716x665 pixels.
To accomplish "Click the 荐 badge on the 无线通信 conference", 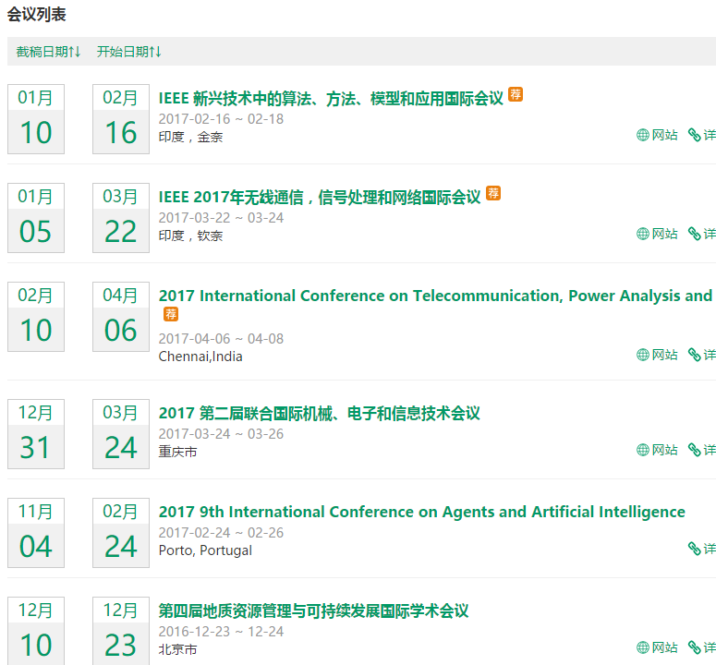I will 493,193.
